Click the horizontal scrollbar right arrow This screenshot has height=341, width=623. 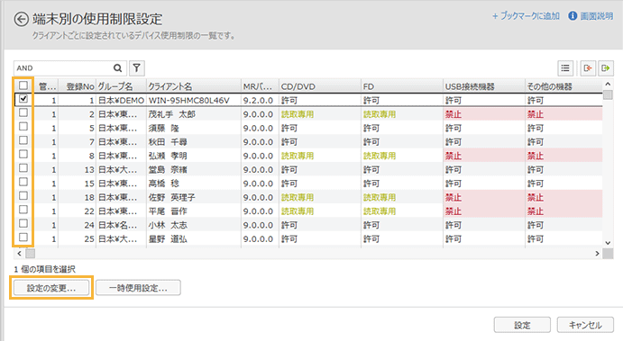pos(597,253)
